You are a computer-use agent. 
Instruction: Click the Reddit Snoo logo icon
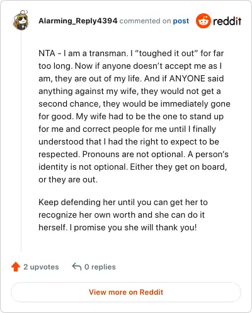[203, 21]
